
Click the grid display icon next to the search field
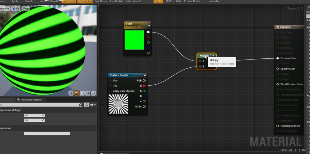click(x=86, y=105)
